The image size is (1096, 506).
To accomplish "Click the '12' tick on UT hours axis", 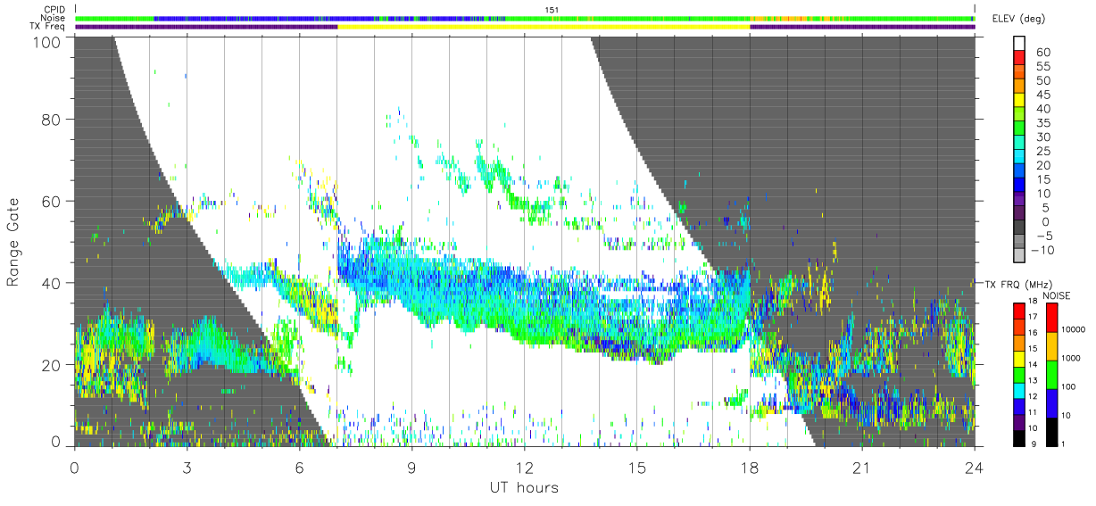I will (525, 467).
